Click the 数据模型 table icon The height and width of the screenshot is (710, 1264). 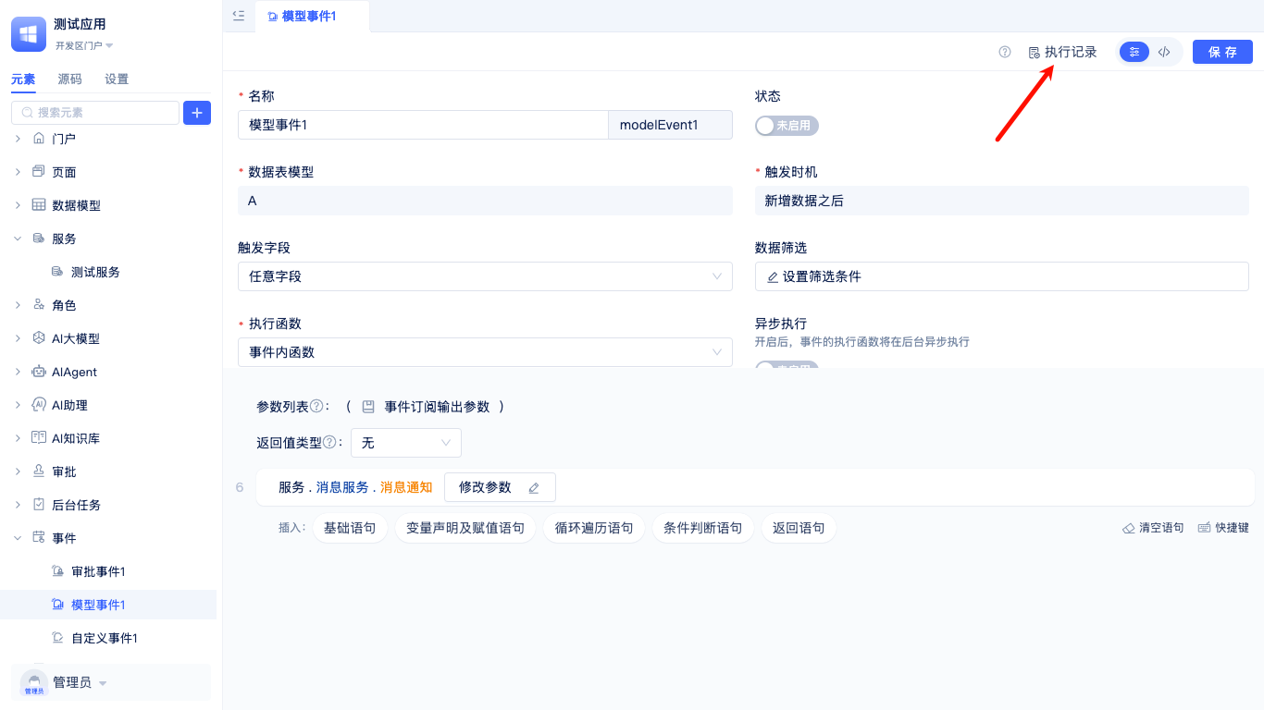pos(39,205)
